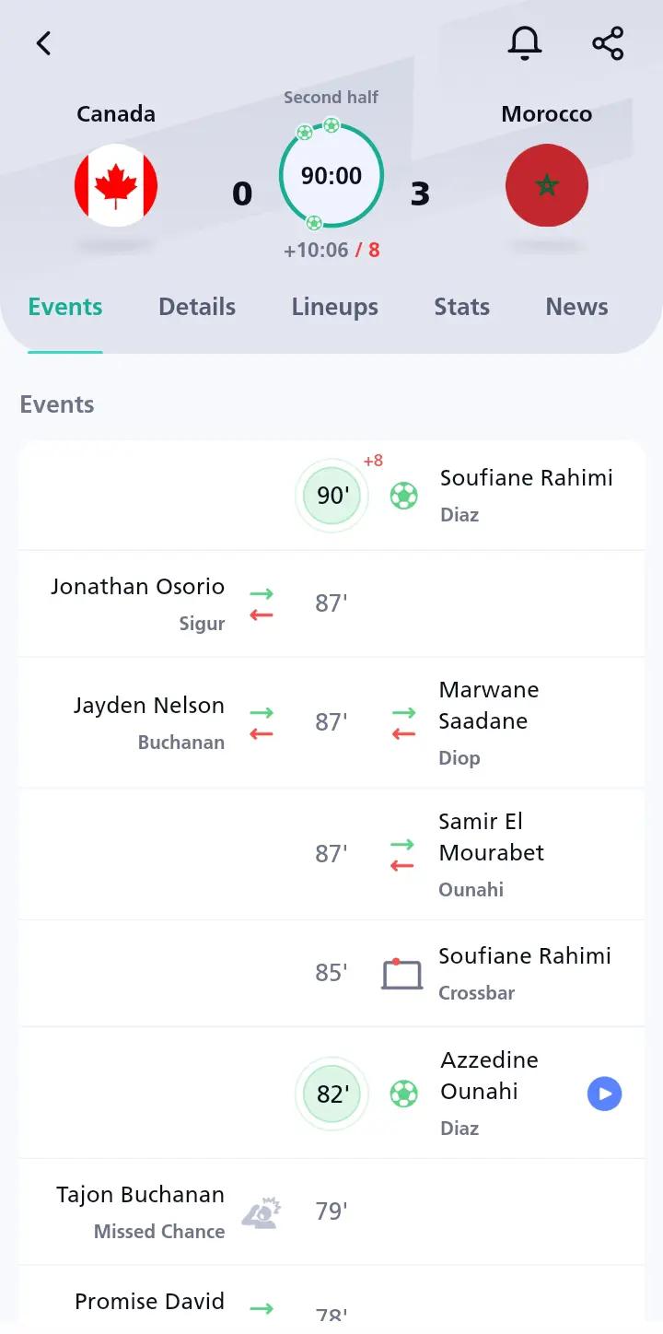663x1334 pixels.
Task: Open the share icon
Action: 608,43
